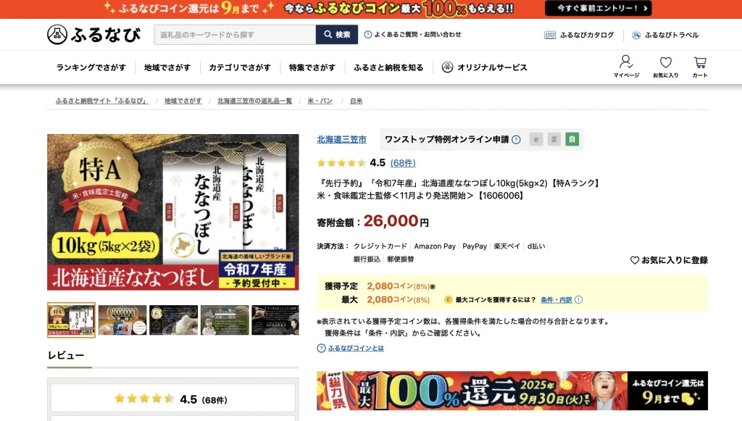Open ふるなびカタログ catalog icon link

pyautogui.click(x=550, y=35)
